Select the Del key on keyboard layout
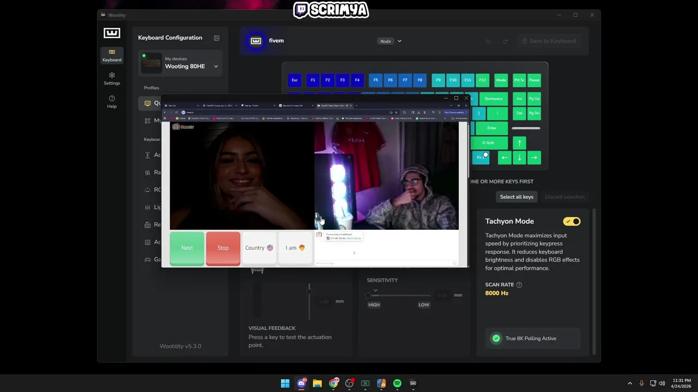This screenshot has width=698, height=392. [x=519, y=113]
